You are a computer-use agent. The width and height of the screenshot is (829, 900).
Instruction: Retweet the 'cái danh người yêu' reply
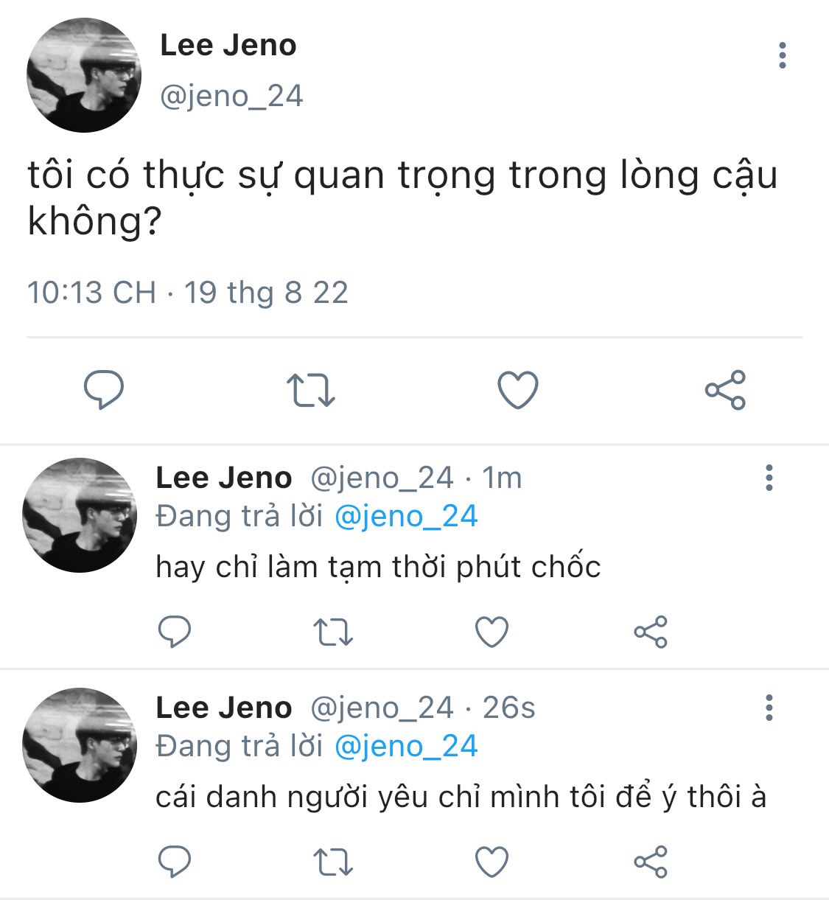coord(333,862)
